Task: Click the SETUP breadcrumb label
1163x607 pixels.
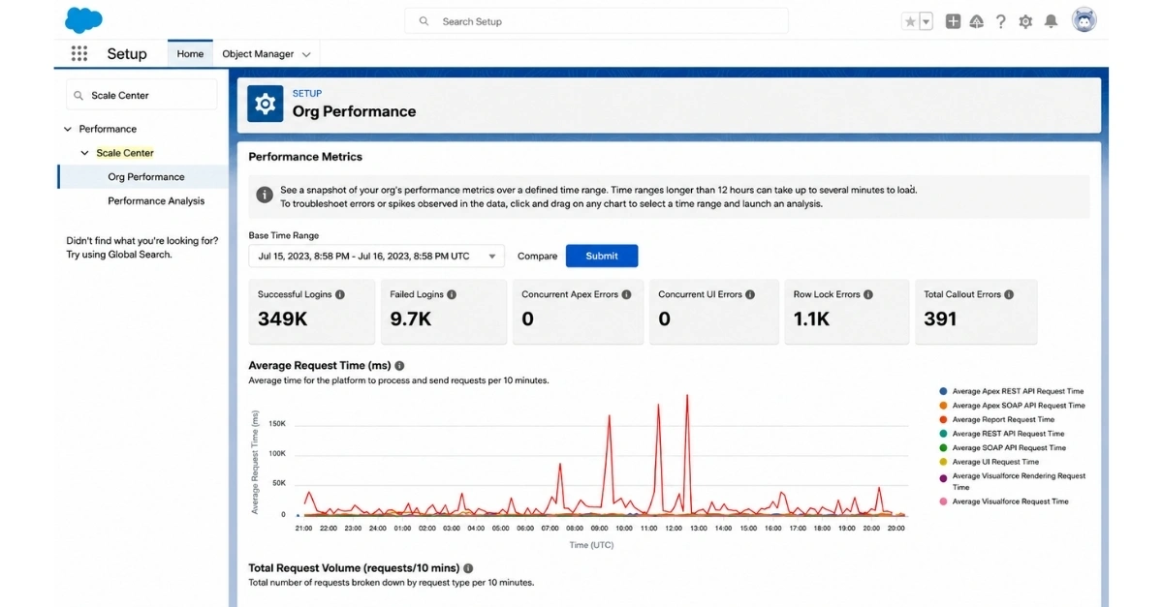Action: [307, 93]
